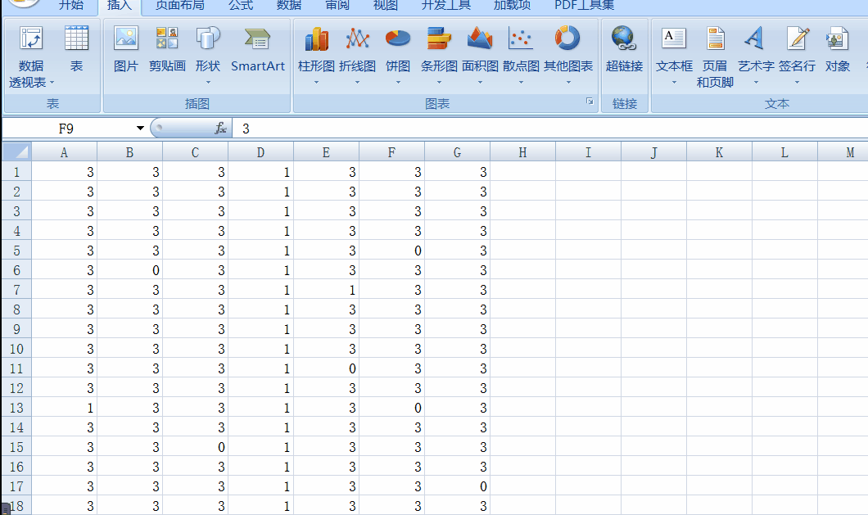This screenshot has width=868, height=515.
Task: Insert a Scatter chart (散点图)
Action: pyautogui.click(x=521, y=56)
